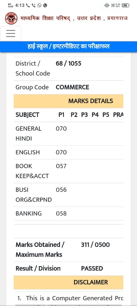This screenshot has height=306, width=137.
Task: Tap the missed call notification icon
Action: click(34, 6)
